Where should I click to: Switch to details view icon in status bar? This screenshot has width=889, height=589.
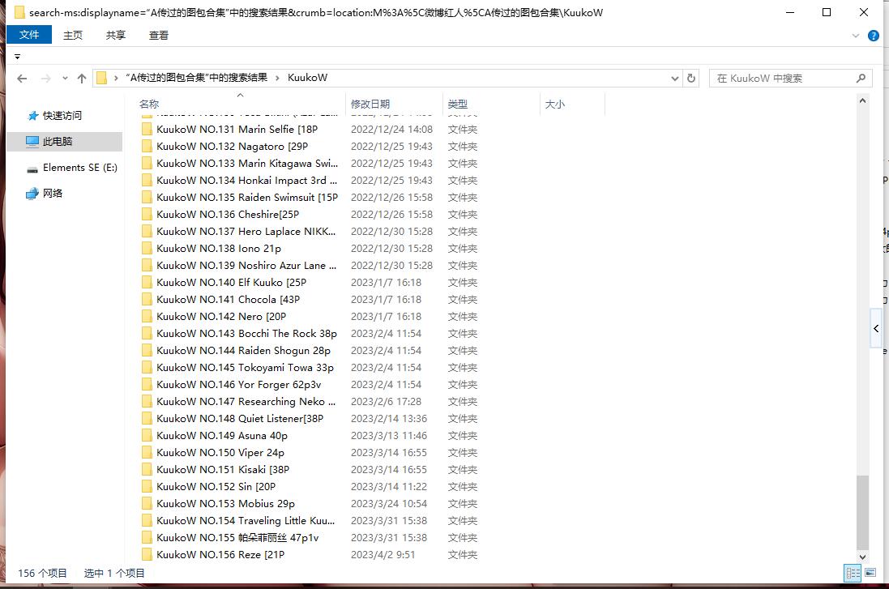pyautogui.click(x=853, y=573)
